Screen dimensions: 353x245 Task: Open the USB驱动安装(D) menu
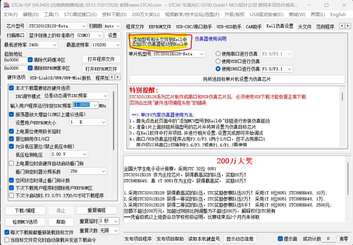click(x=266, y=14)
